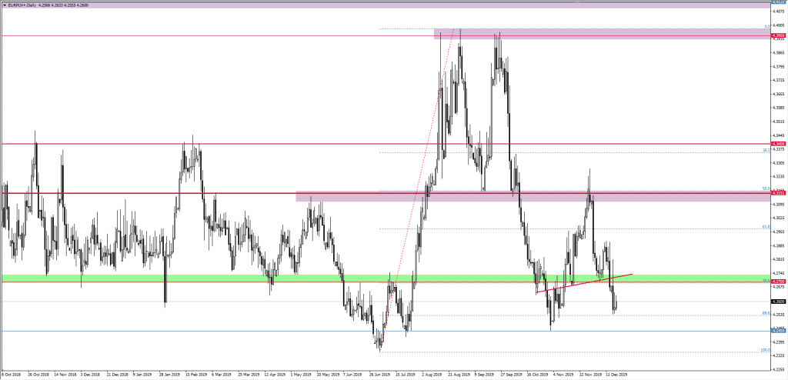Click the 1 May 2019 date label

(301, 375)
